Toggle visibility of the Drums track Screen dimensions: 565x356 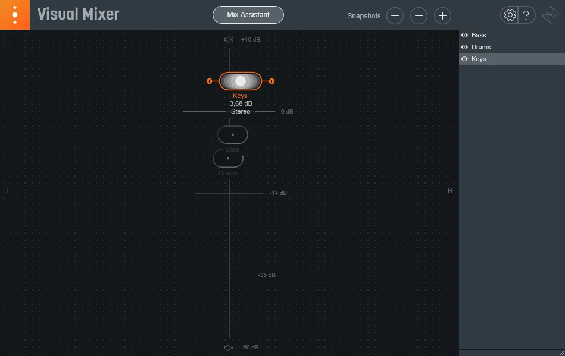point(464,47)
